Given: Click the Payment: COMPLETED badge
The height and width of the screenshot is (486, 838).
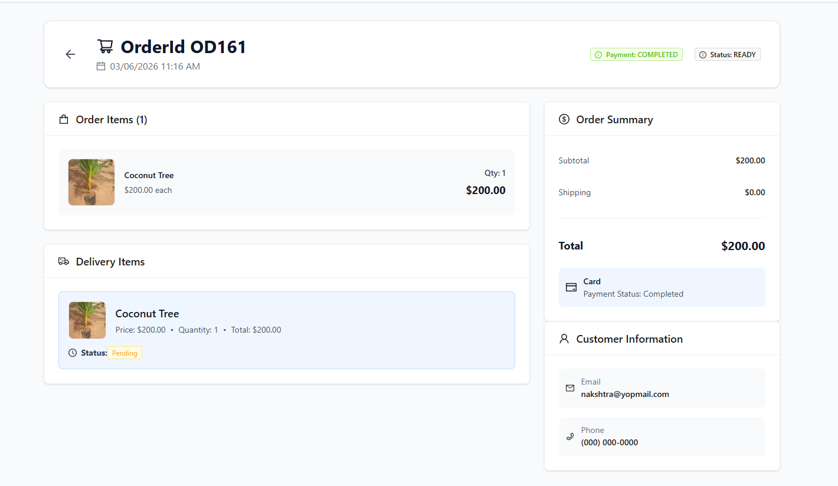Looking at the screenshot, I should (x=636, y=55).
